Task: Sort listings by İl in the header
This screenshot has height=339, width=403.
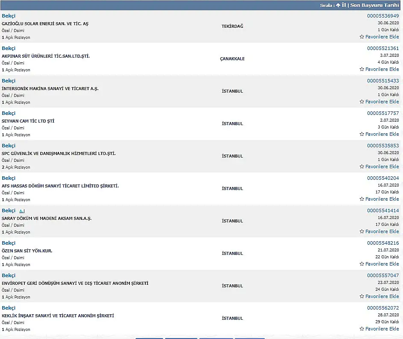Action: click(x=344, y=5)
